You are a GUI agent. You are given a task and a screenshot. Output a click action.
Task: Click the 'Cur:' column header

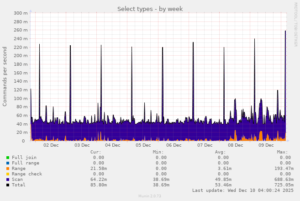point(96,152)
